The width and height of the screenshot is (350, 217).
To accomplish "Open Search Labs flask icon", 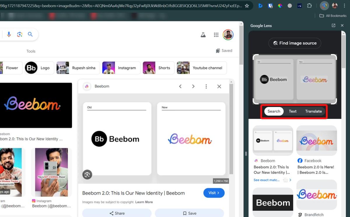I will coord(203,34).
